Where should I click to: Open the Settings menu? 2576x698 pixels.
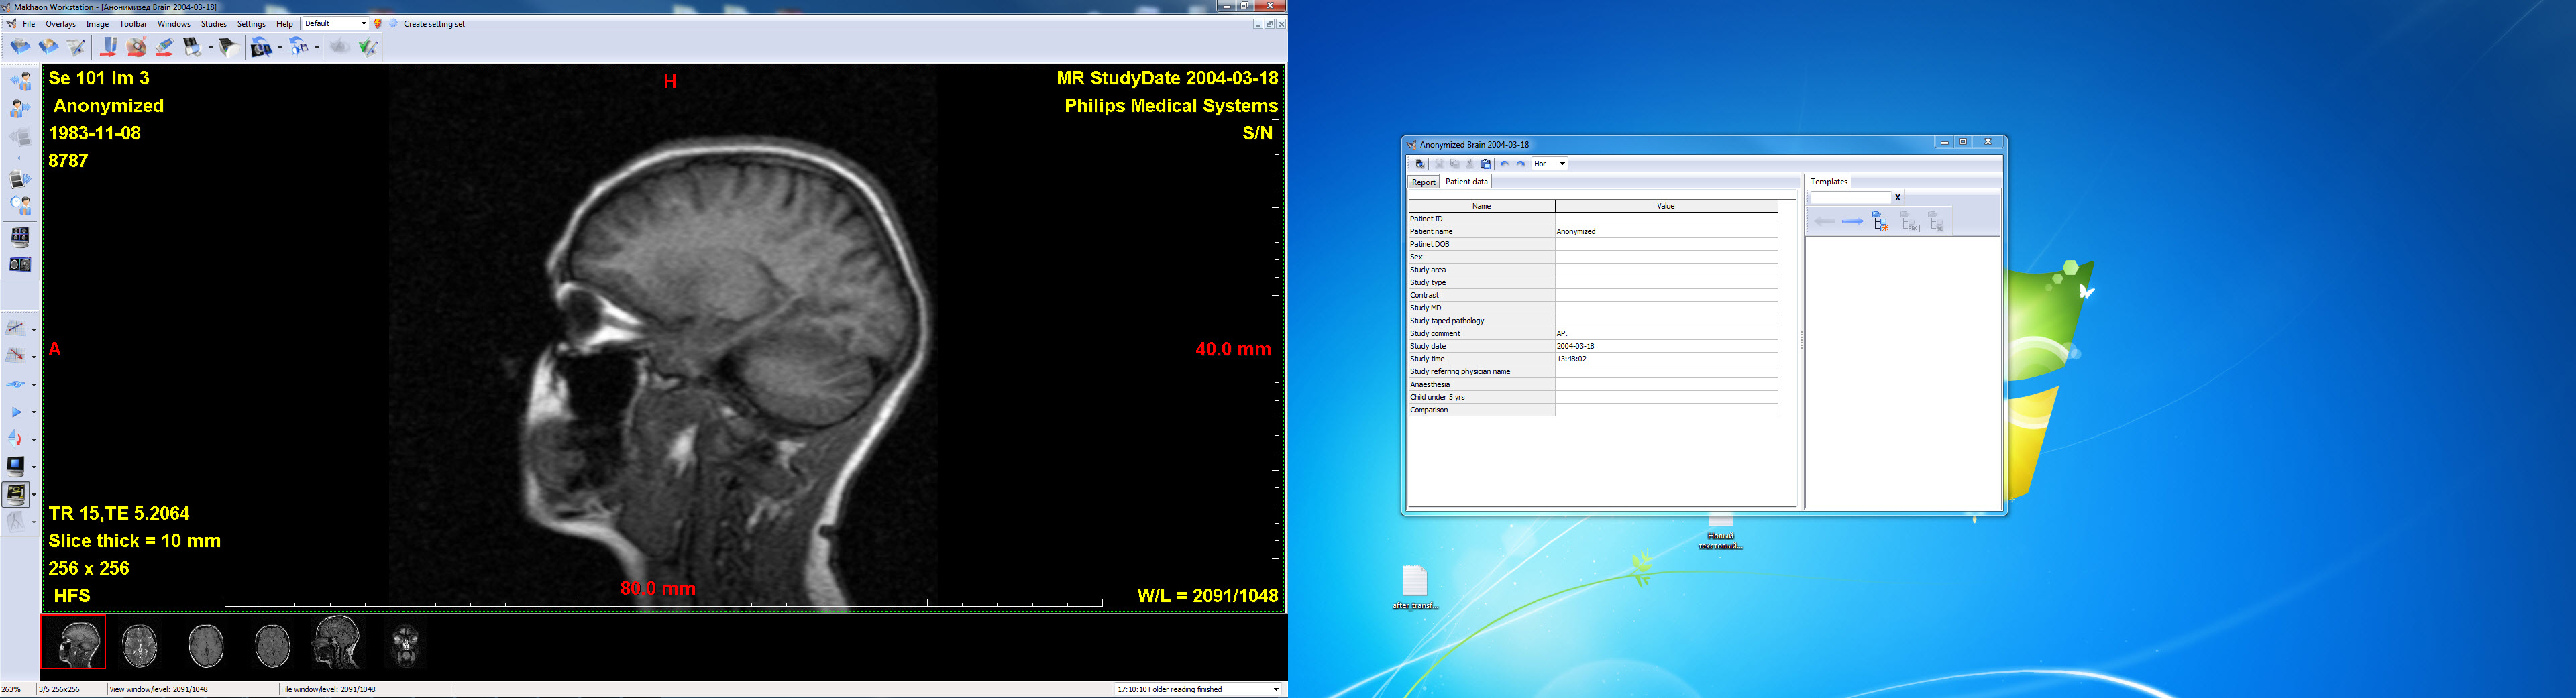(x=251, y=24)
